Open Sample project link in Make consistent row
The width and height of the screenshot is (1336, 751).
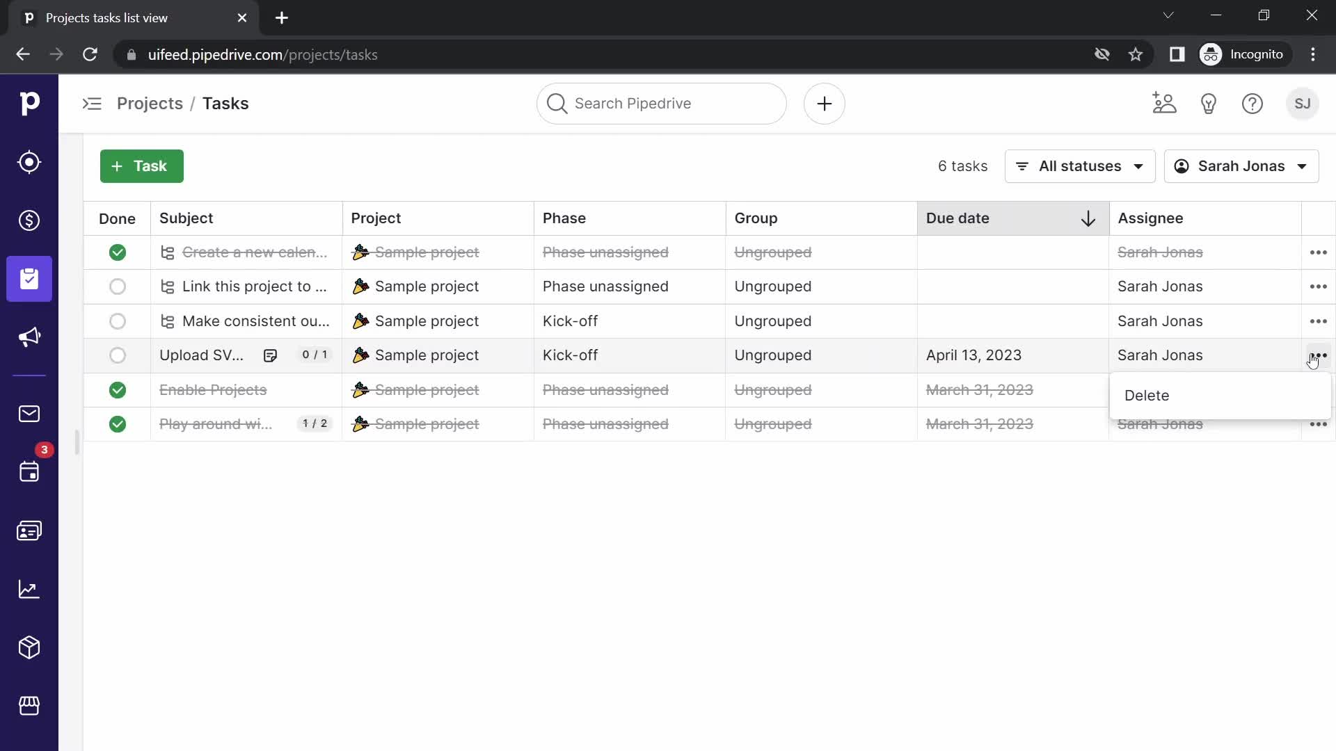click(x=427, y=321)
